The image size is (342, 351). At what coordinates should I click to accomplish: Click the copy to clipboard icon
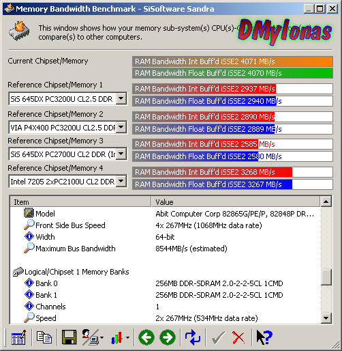44,337
